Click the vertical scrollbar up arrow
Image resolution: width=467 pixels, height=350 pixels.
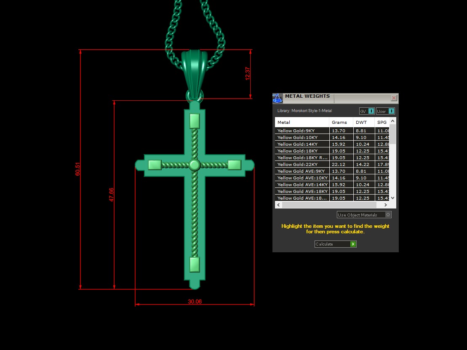pyautogui.click(x=392, y=121)
